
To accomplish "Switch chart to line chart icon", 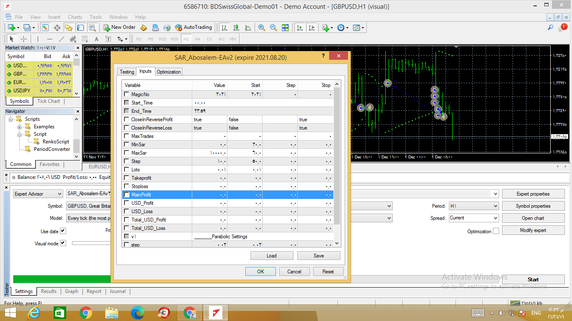I will (248, 28).
